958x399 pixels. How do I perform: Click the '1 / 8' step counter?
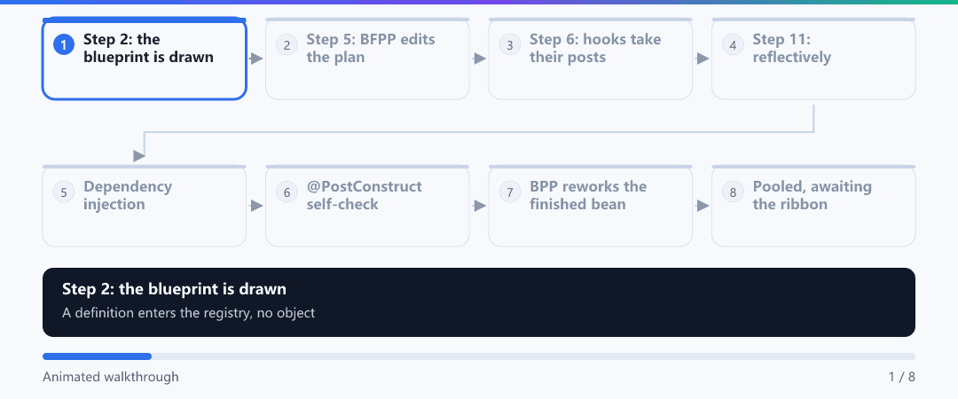(902, 377)
